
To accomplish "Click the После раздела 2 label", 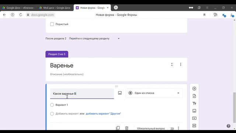I will coord(56,38).
